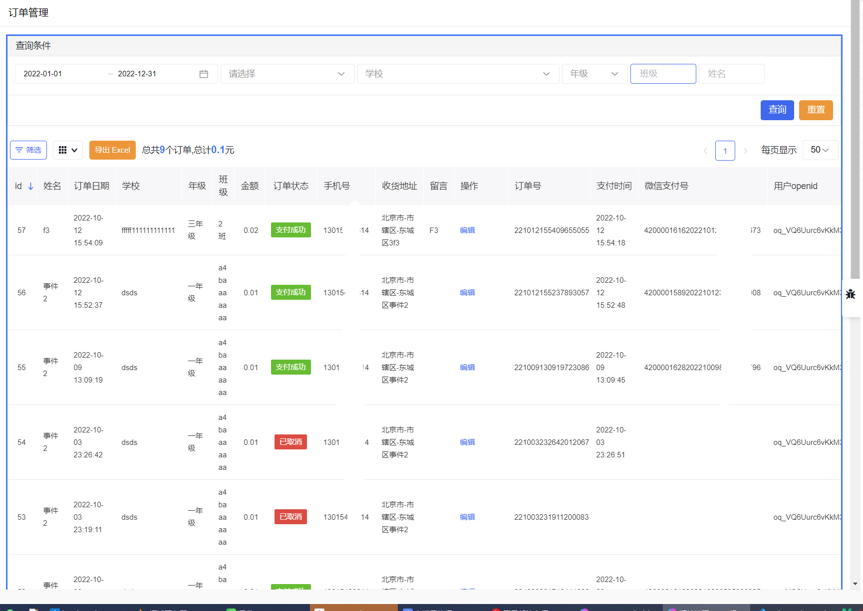Click the 订单号 column header
Viewport: 863px width, 611px height.
click(x=528, y=186)
